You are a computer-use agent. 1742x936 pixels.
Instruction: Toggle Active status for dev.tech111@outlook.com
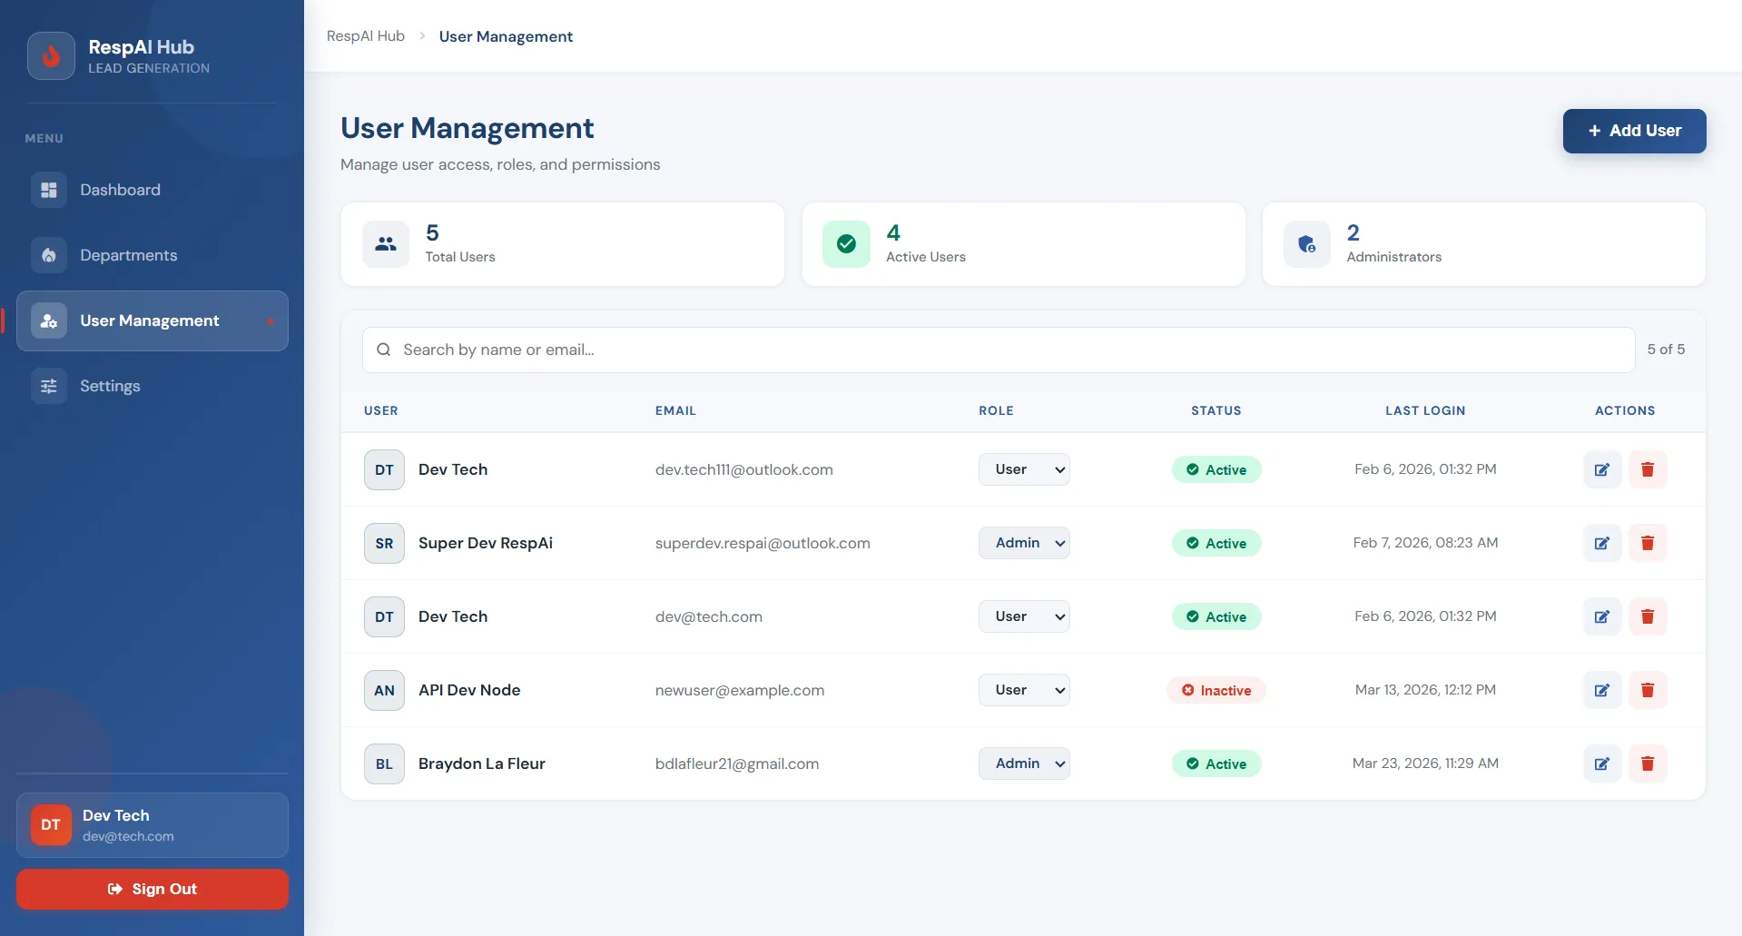1216,469
